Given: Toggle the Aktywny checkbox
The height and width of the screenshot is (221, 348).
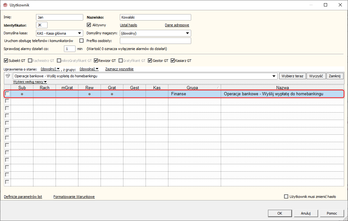Looking at the screenshot, I should point(89,25).
